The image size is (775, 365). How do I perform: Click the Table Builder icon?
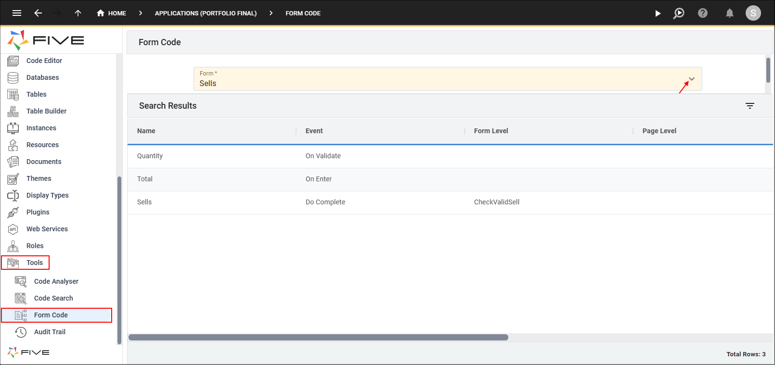click(13, 111)
